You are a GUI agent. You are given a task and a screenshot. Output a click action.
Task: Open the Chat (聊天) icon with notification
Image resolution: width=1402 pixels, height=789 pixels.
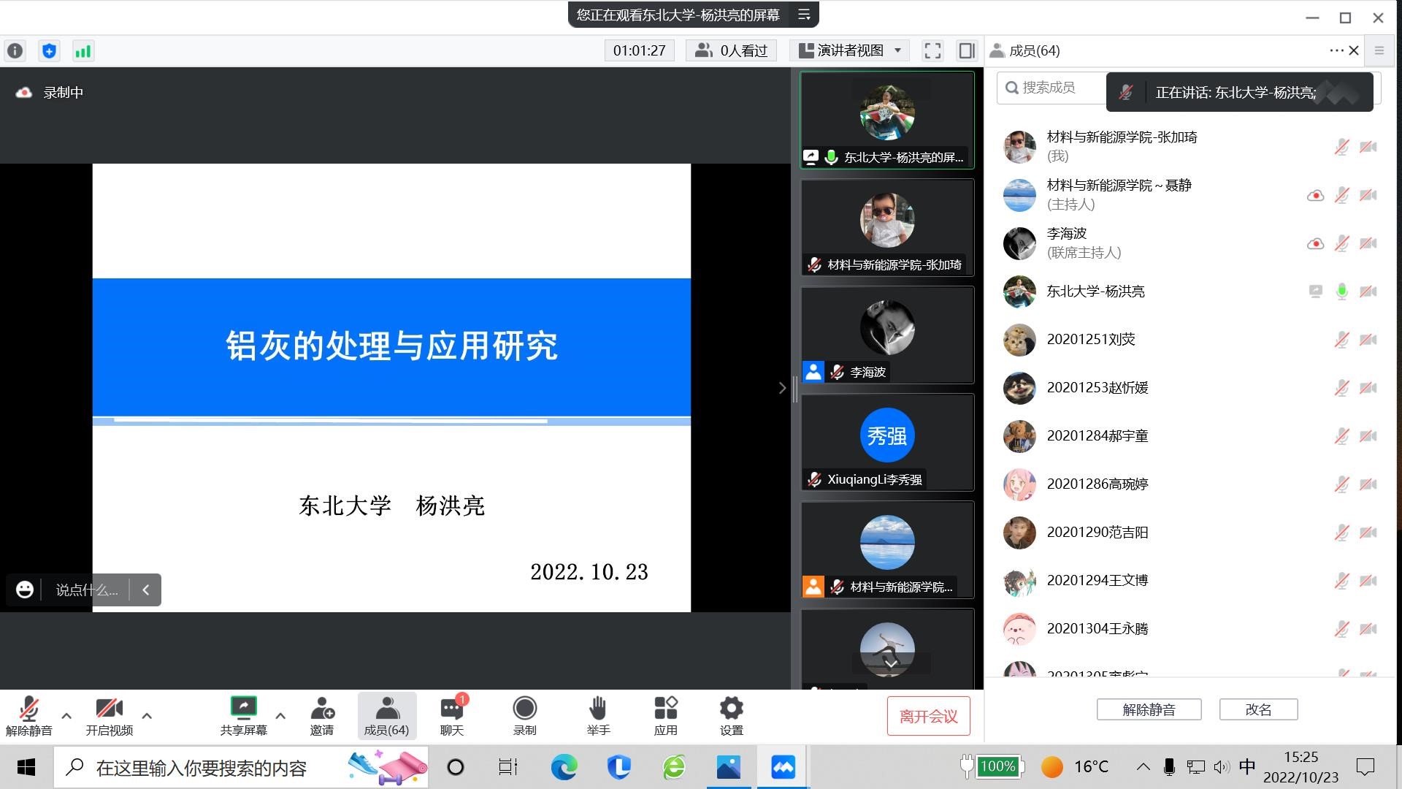[451, 709]
